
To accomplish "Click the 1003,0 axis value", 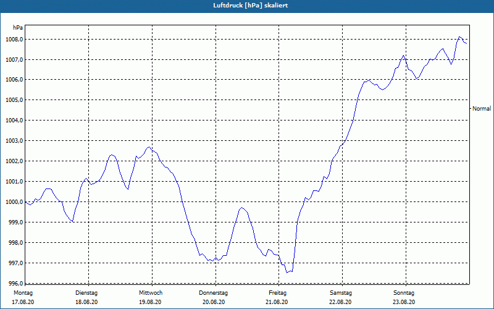I will 14,141.
